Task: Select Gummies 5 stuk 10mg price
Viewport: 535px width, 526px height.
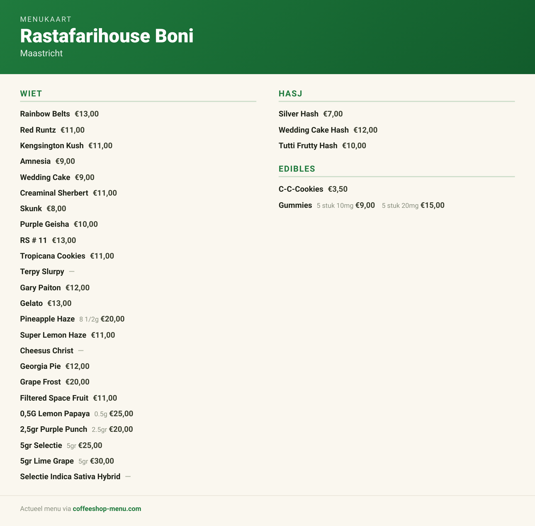Action: [x=365, y=205]
